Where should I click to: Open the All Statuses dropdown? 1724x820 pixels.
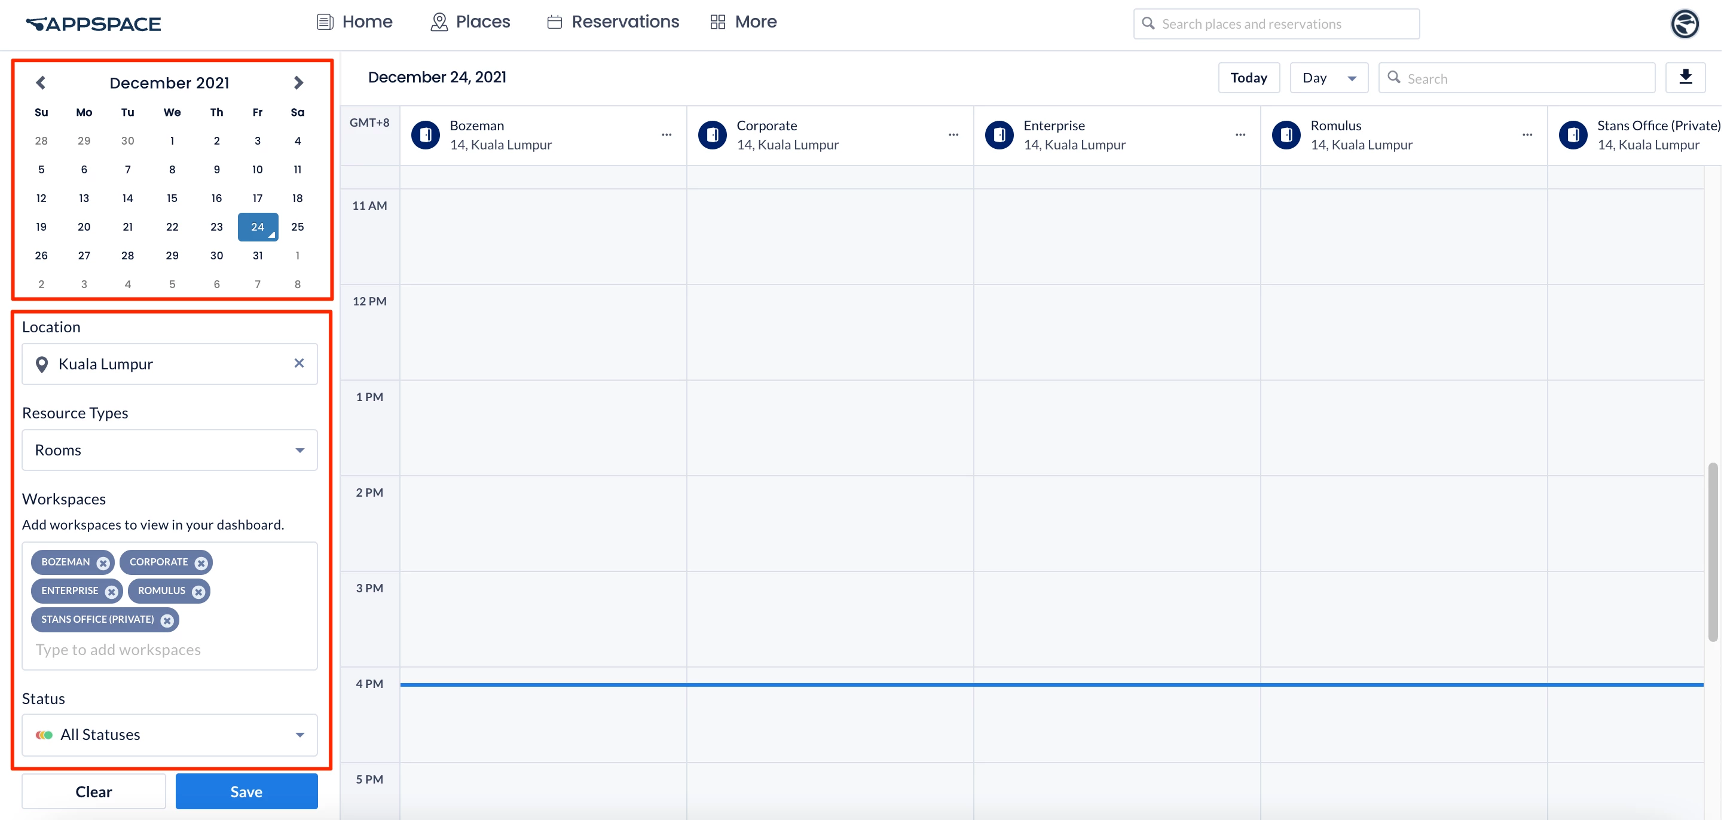click(x=169, y=735)
